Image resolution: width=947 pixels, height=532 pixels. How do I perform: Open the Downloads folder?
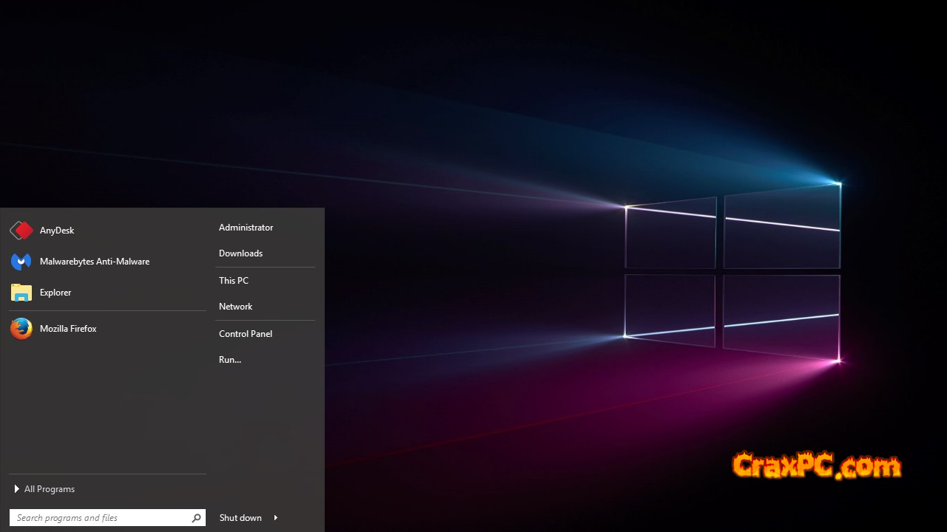tap(240, 253)
